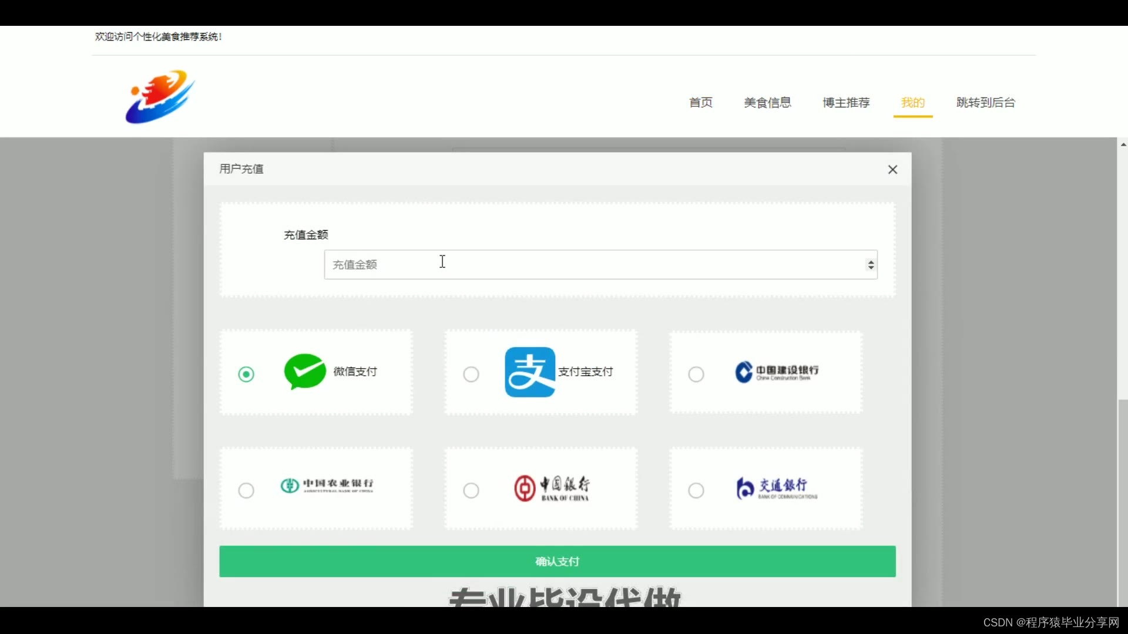The width and height of the screenshot is (1128, 634).
Task: Click the Bank of Communications logo
Action: pyautogui.click(x=776, y=488)
